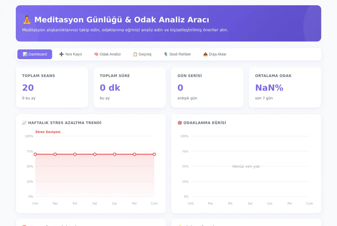The height and width of the screenshot is (226, 337).
Task: Click the Paz data point on stress chart
Action: [x=55, y=154]
